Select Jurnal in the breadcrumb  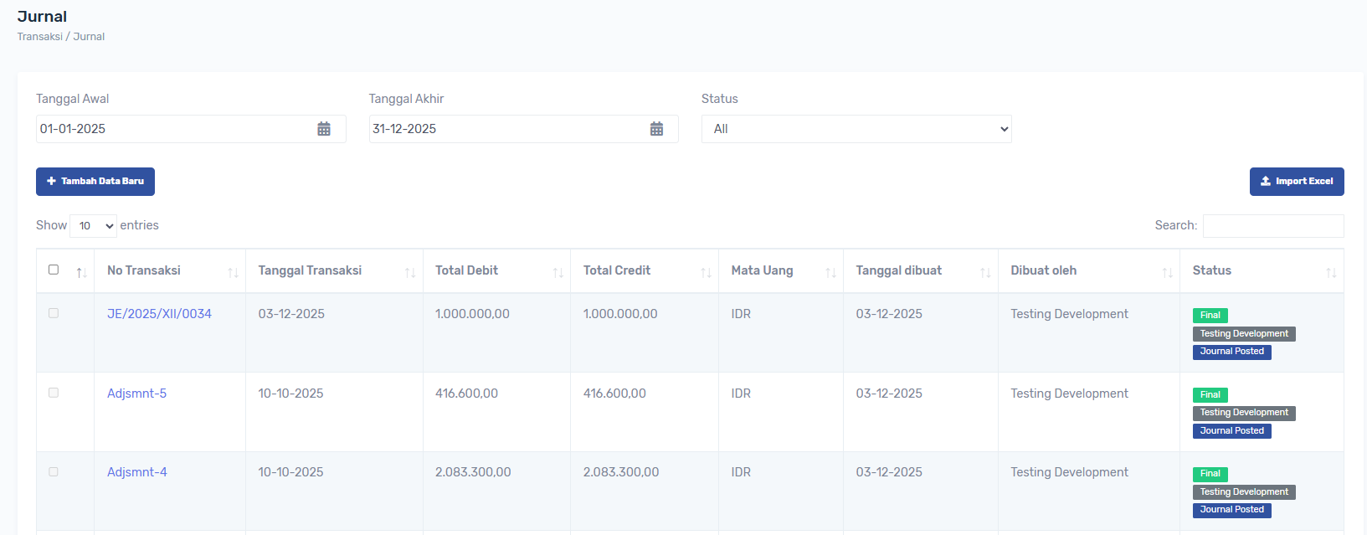click(89, 37)
